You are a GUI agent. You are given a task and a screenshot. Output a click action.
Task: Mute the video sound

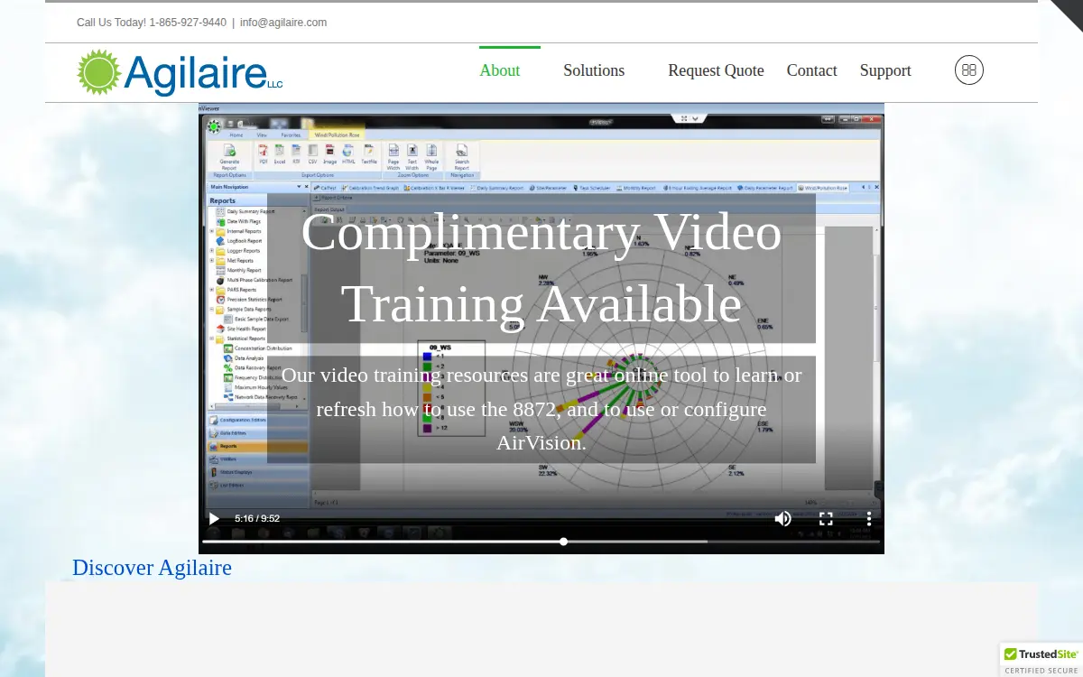pyautogui.click(x=782, y=518)
